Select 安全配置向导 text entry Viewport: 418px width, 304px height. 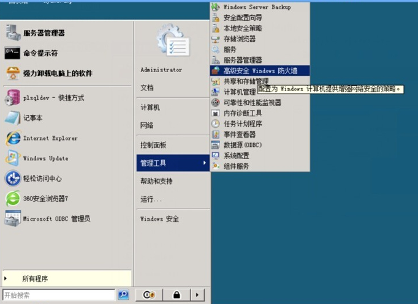tap(243, 18)
